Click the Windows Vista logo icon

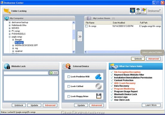138,11
